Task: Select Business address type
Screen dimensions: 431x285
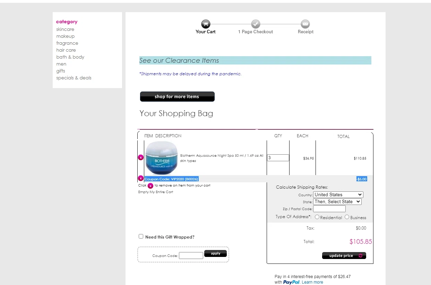Action: click(347, 217)
